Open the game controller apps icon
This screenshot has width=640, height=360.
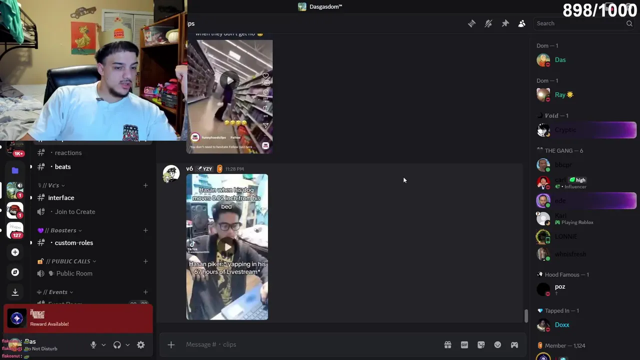[x=514, y=345]
